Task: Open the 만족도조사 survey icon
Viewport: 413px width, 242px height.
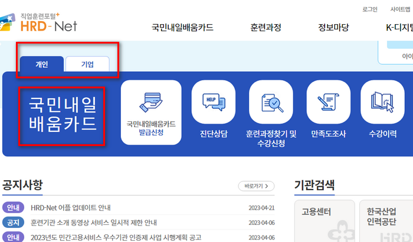Action: 329,102
